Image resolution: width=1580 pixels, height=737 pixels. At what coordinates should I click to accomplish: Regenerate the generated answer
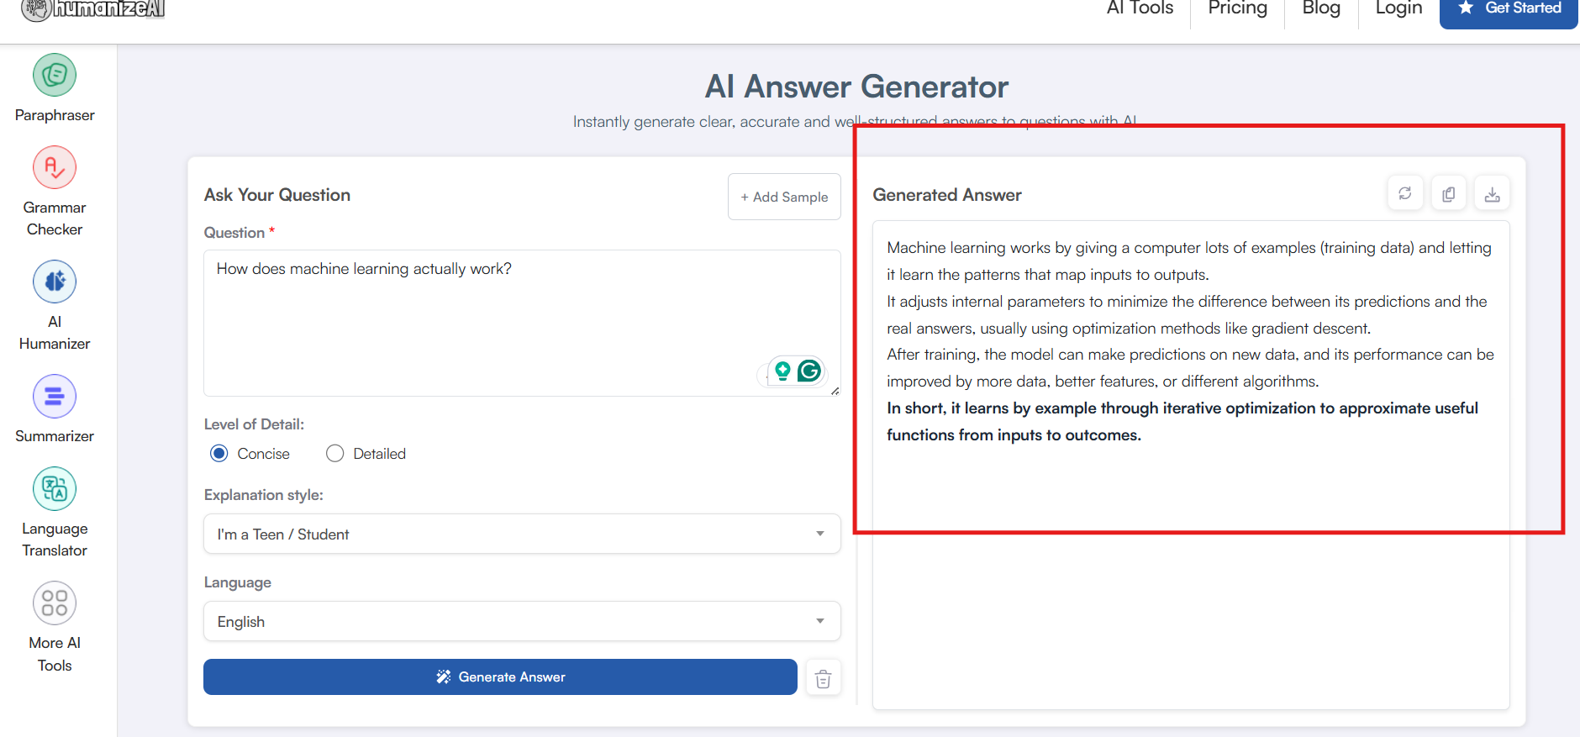pyautogui.click(x=1404, y=194)
